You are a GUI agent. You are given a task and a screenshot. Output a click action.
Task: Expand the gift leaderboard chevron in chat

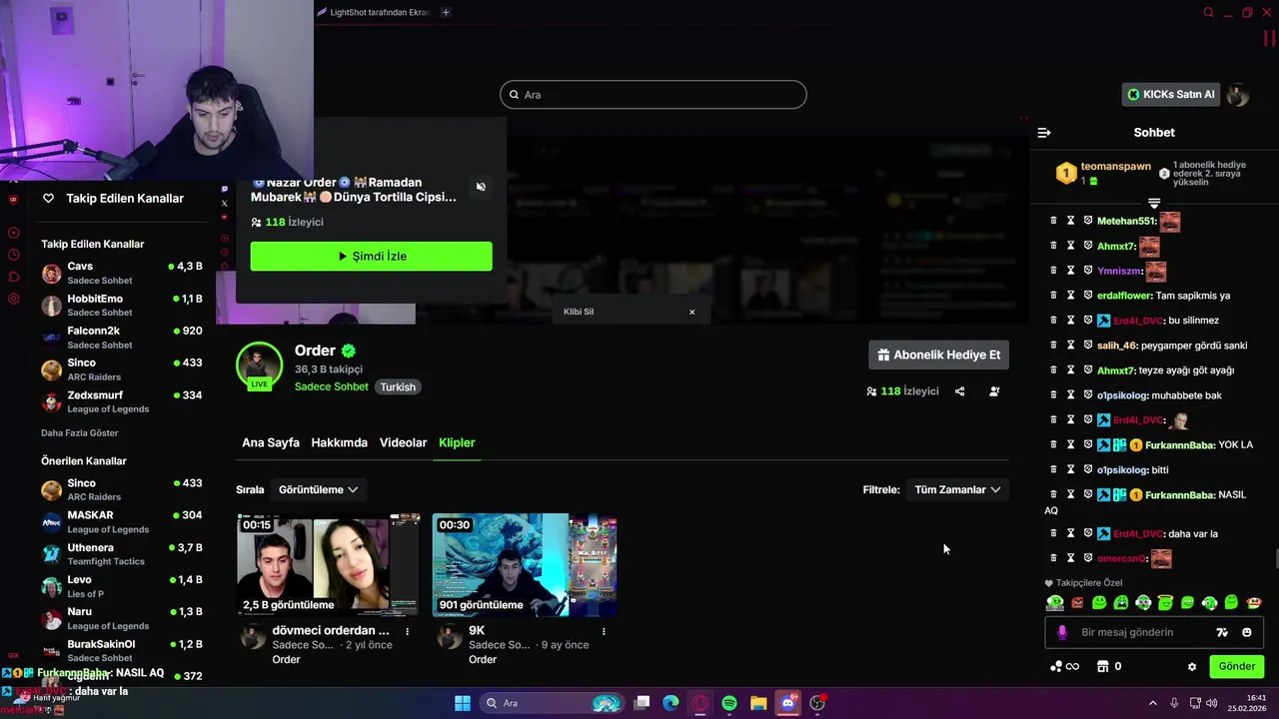point(1154,204)
